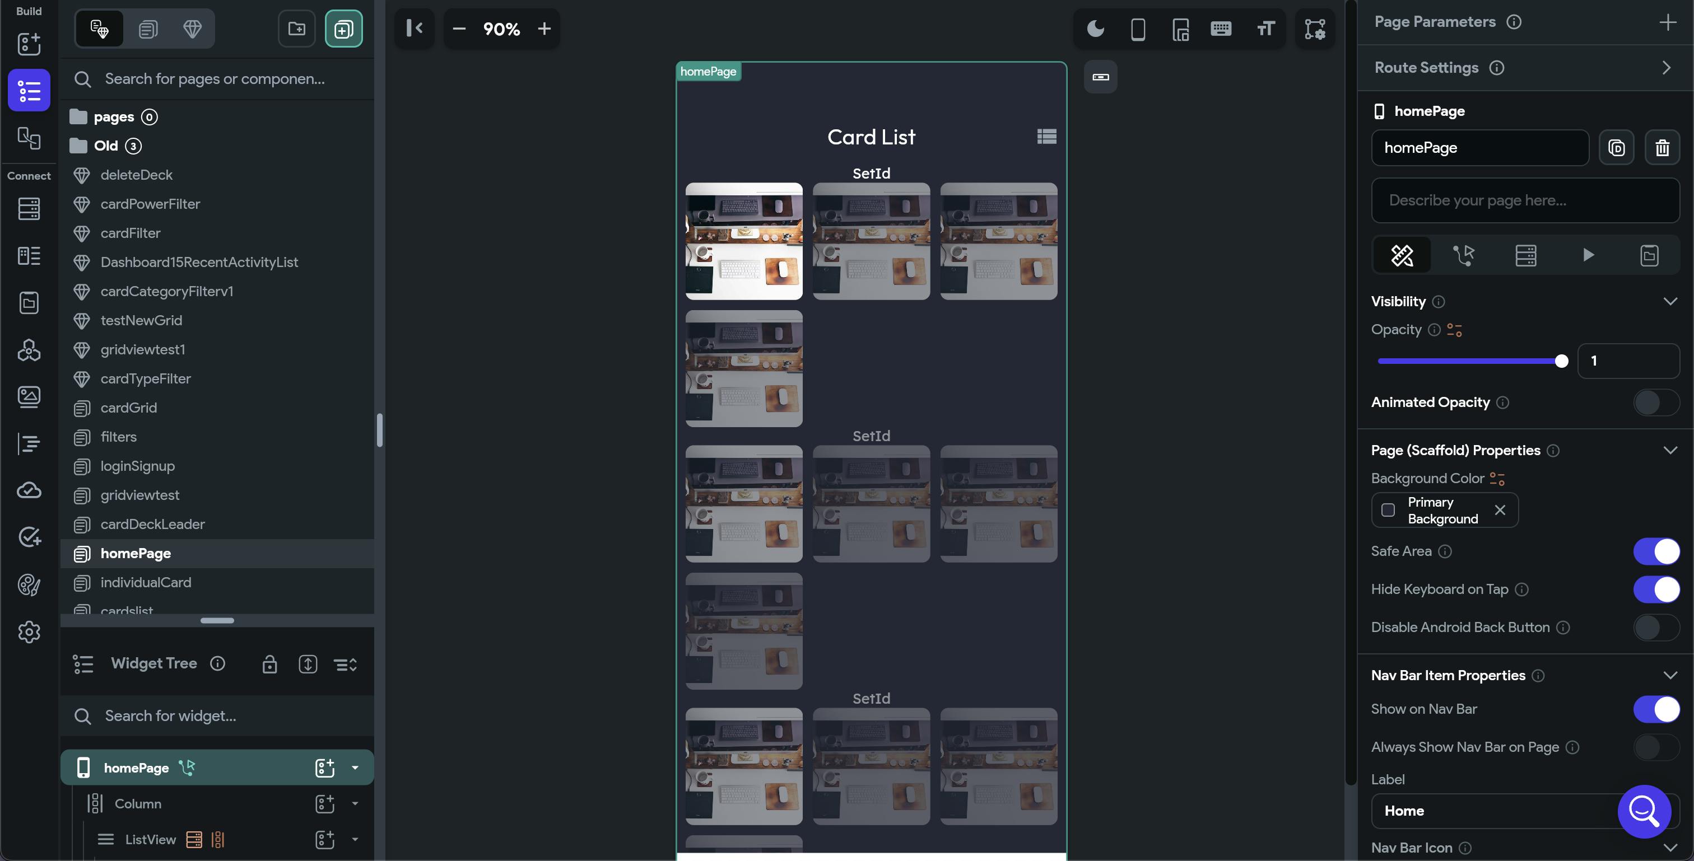Viewport: 1694px width, 861px height.
Task: Switch to the Components tab (diamond icon)
Action: (x=192, y=29)
